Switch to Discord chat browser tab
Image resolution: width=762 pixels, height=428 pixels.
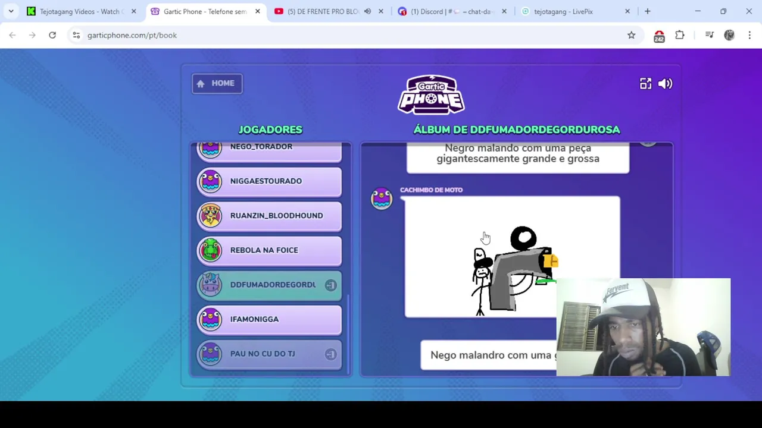click(x=452, y=11)
